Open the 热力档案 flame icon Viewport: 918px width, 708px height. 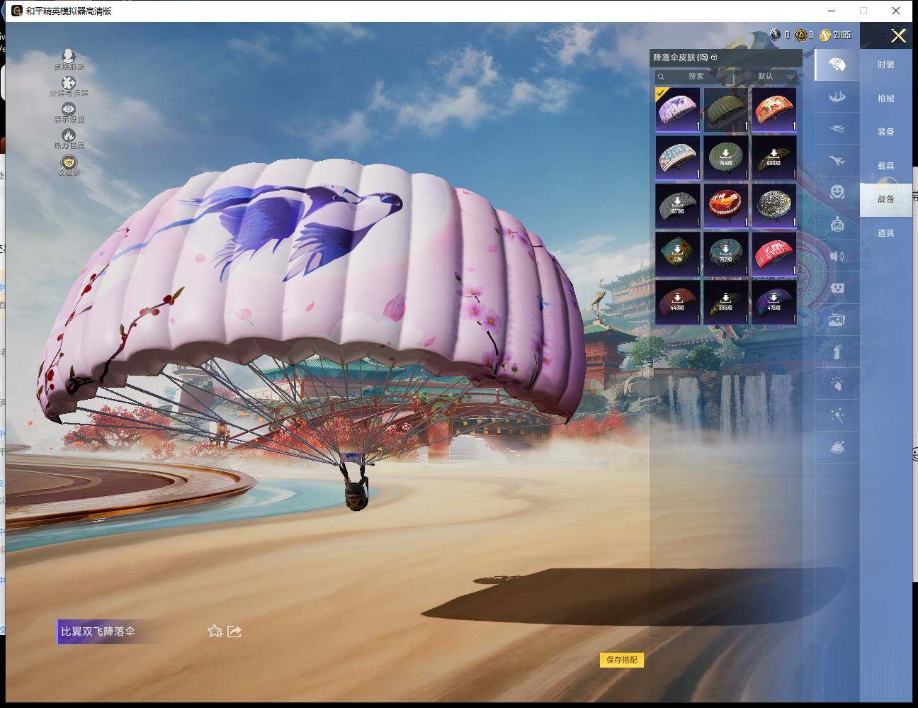click(69, 135)
